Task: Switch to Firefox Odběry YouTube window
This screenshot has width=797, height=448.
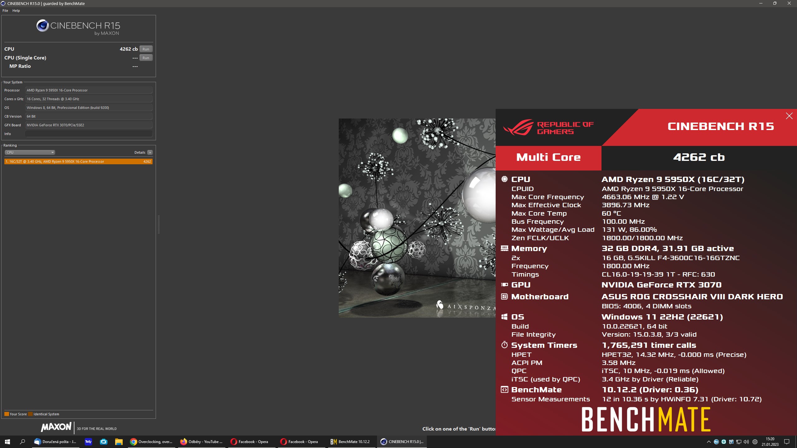Action: click(x=201, y=441)
